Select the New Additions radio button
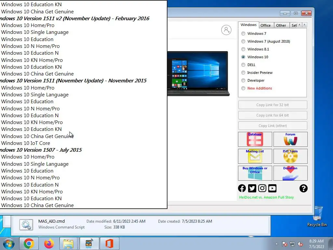 (243, 88)
